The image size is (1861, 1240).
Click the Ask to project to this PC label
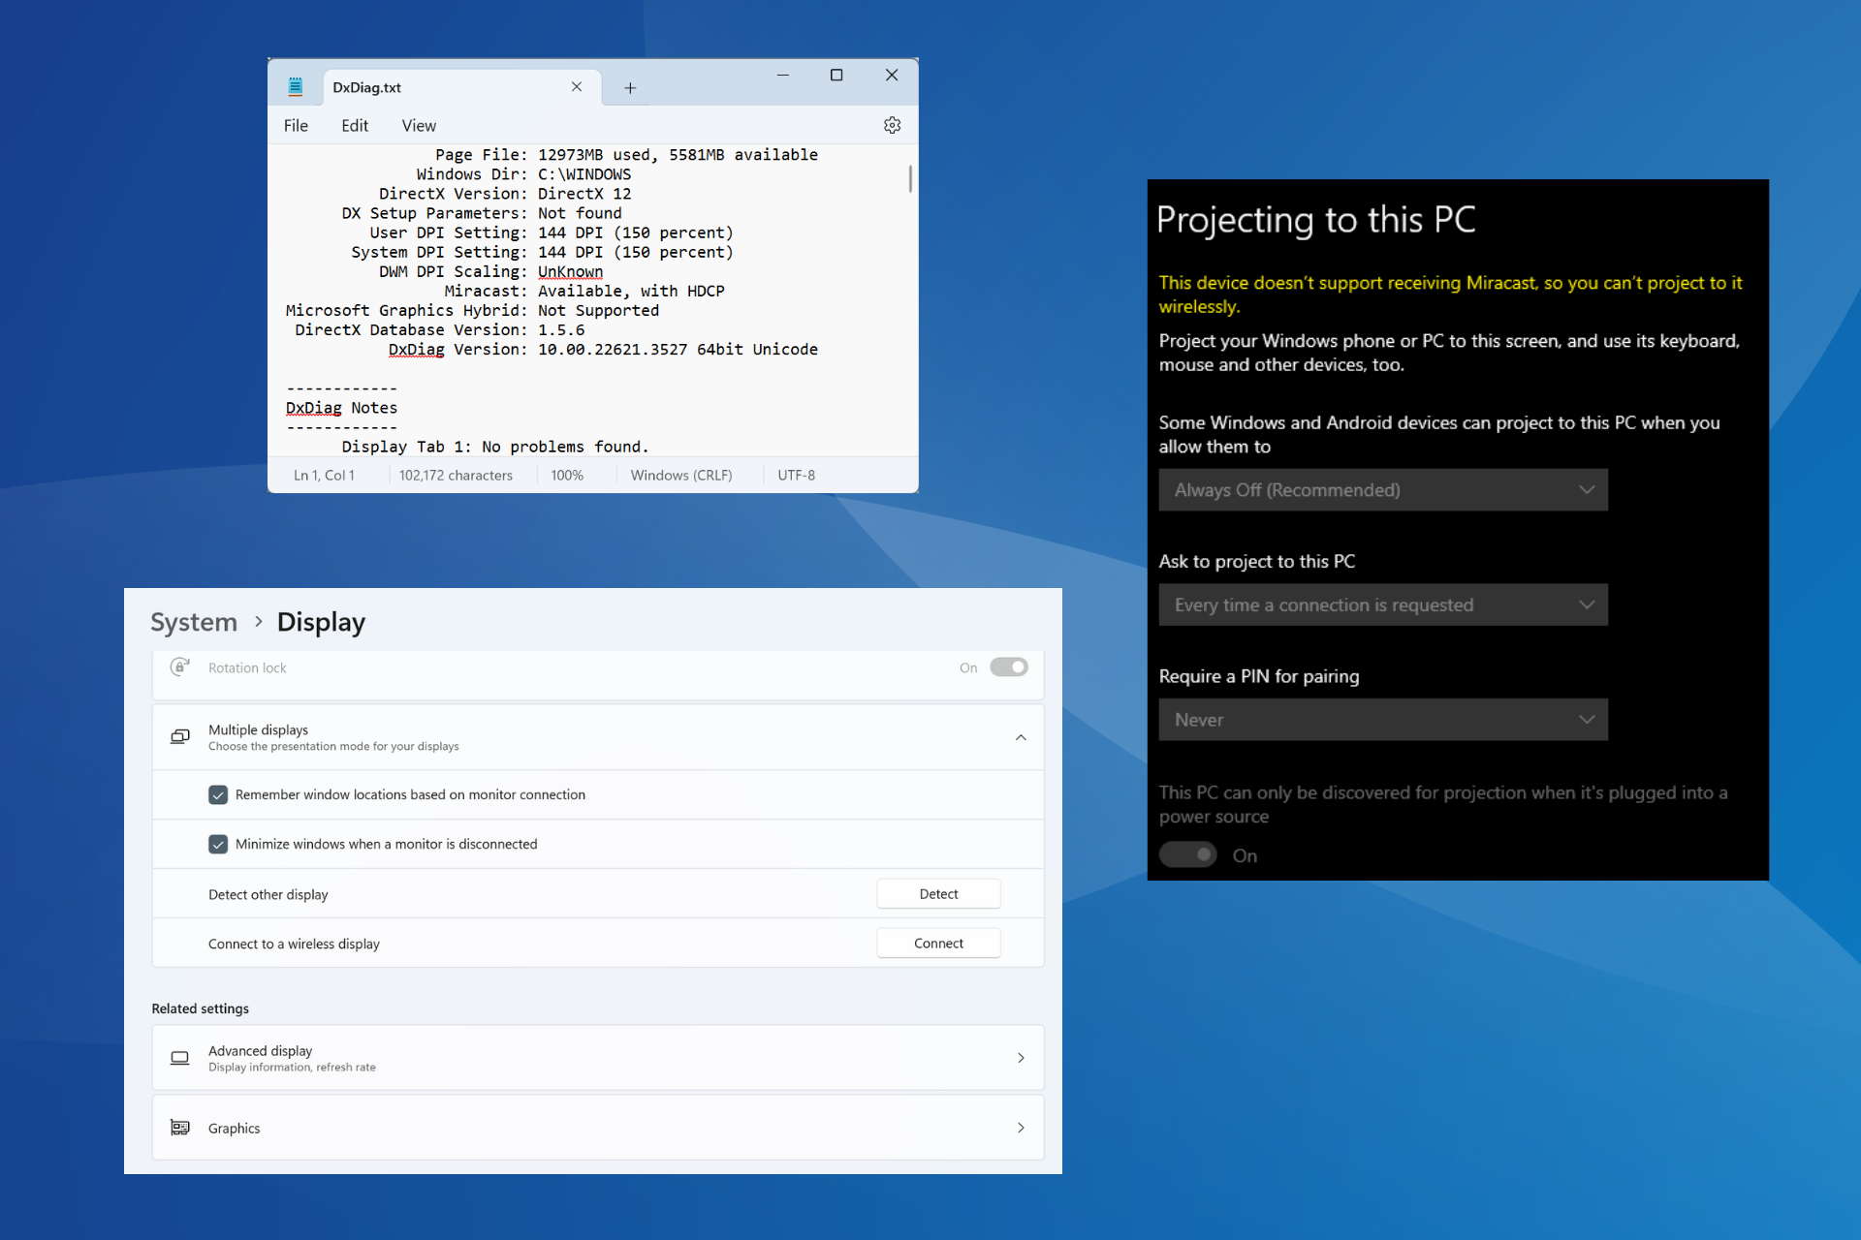coord(1257,561)
